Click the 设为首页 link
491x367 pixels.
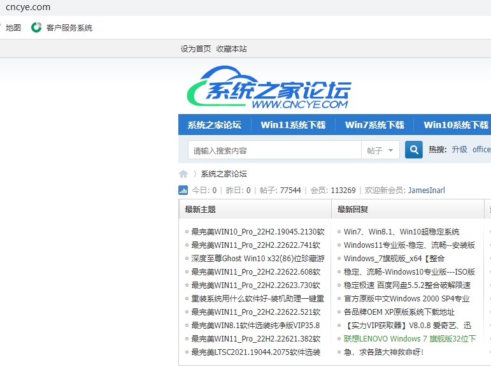196,49
